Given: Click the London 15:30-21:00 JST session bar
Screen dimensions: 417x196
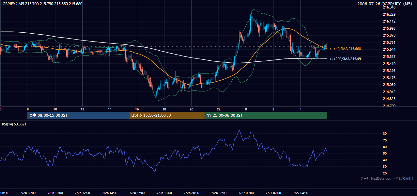Looking at the screenshot, I should click(167, 115).
